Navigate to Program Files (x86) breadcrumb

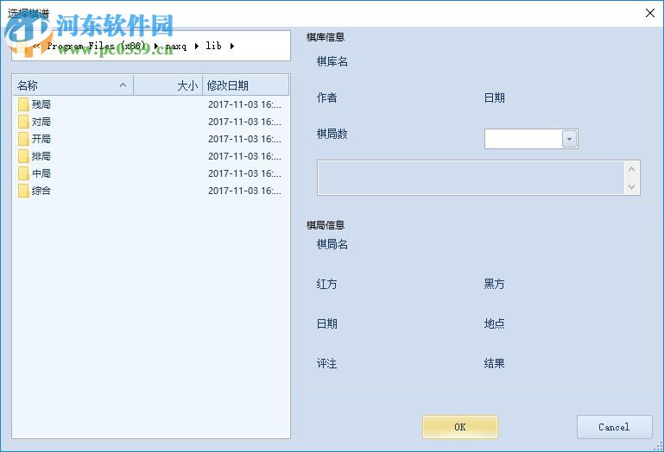[x=97, y=46]
